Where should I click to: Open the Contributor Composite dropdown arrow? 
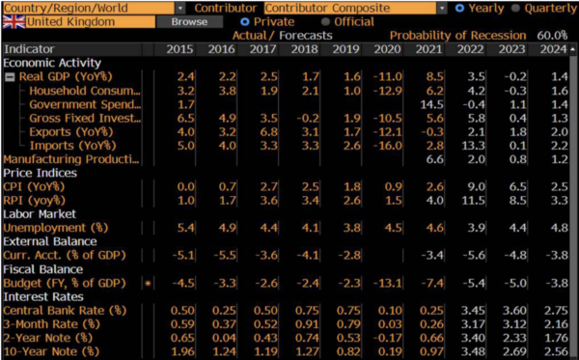pos(442,8)
